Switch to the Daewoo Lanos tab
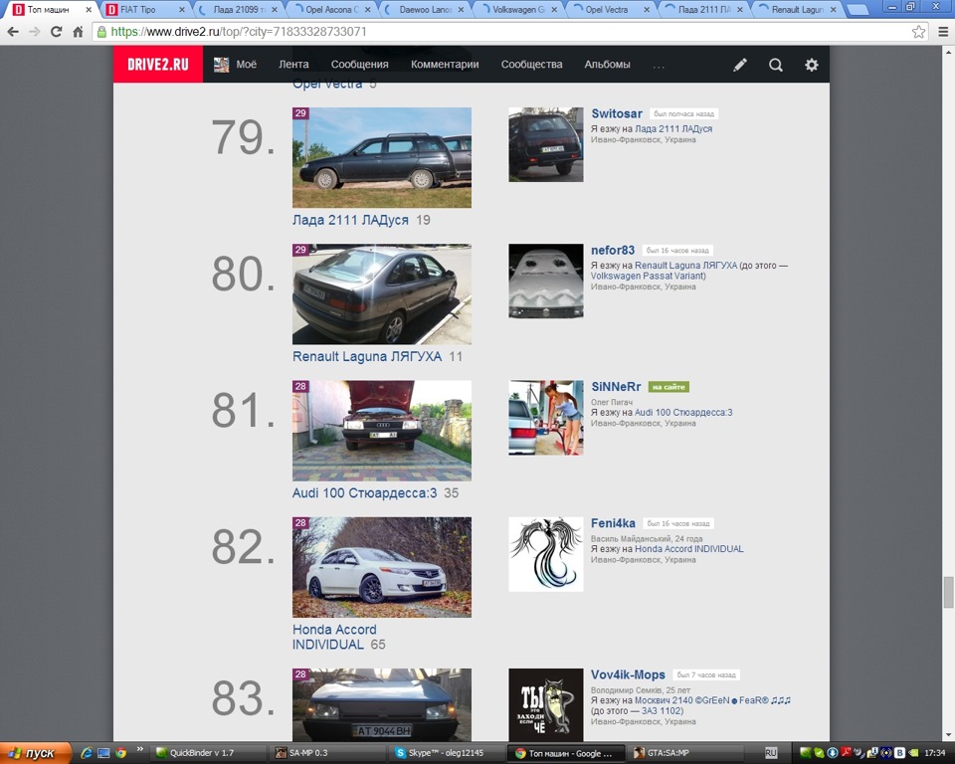This screenshot has height=764, width=955. pos(425,10)
